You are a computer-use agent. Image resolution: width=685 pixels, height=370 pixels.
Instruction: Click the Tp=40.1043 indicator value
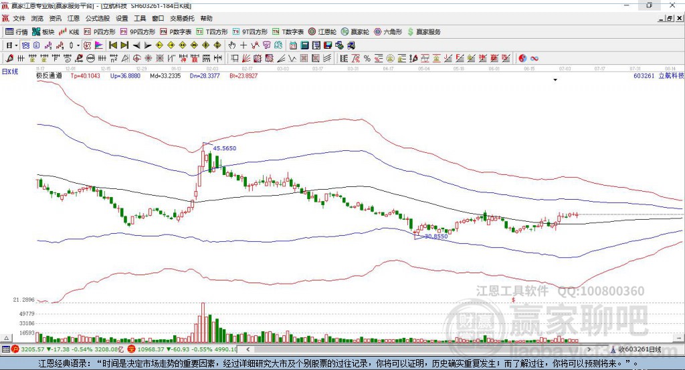[x=85, y=75]
